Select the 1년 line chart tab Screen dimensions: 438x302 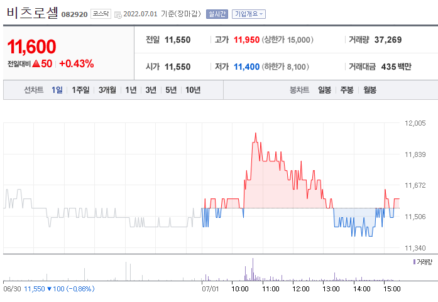[131, 90]
